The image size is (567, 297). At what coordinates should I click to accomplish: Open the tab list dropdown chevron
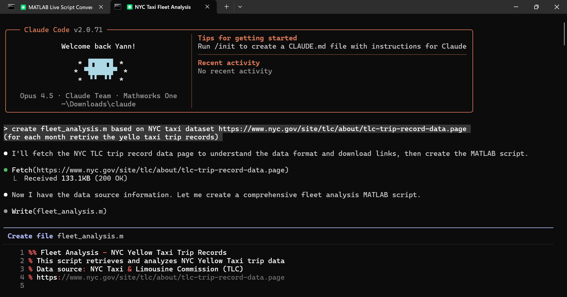pos(240,7)
